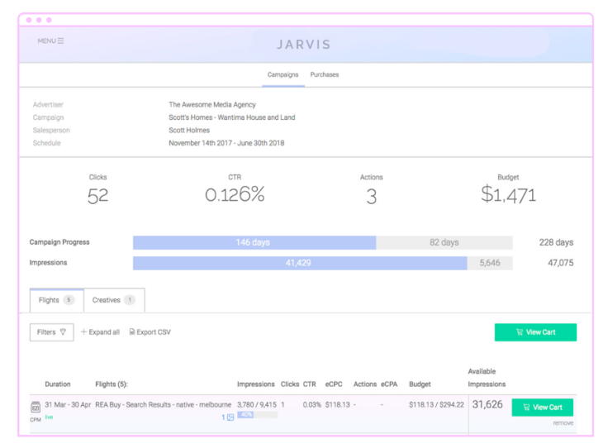608x448 pixels.
Task: Click the 3,780 / 9,415 impressions cell
Action: [x=257, y=404]
